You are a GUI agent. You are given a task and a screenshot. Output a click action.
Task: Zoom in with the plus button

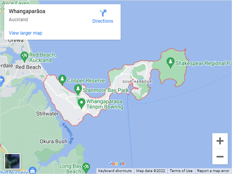220,141
